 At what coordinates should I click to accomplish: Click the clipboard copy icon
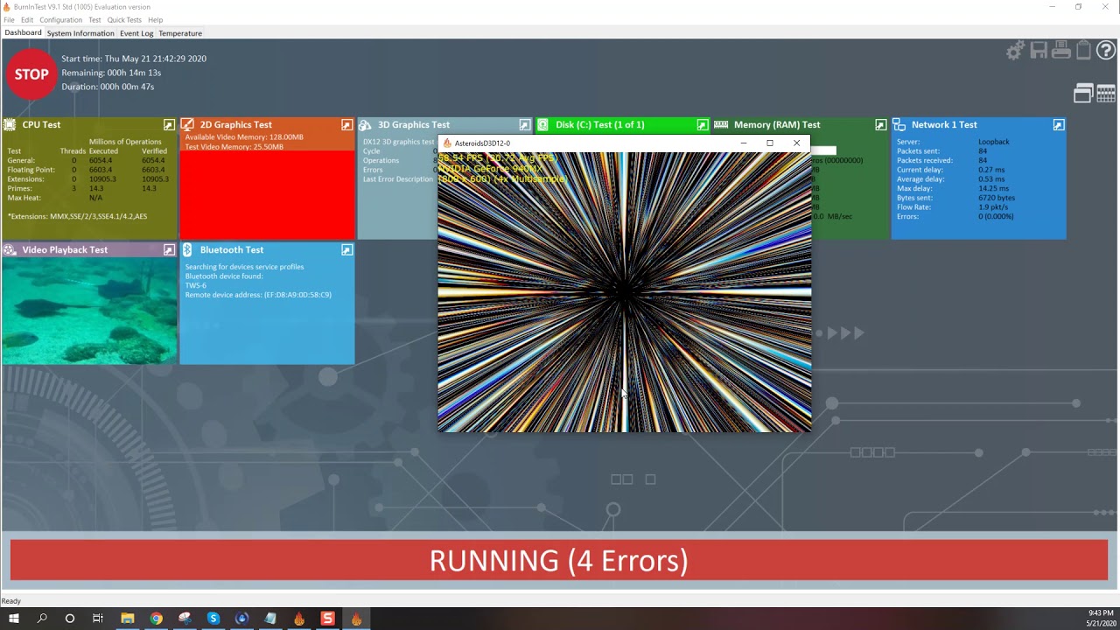pos(1083,51)
